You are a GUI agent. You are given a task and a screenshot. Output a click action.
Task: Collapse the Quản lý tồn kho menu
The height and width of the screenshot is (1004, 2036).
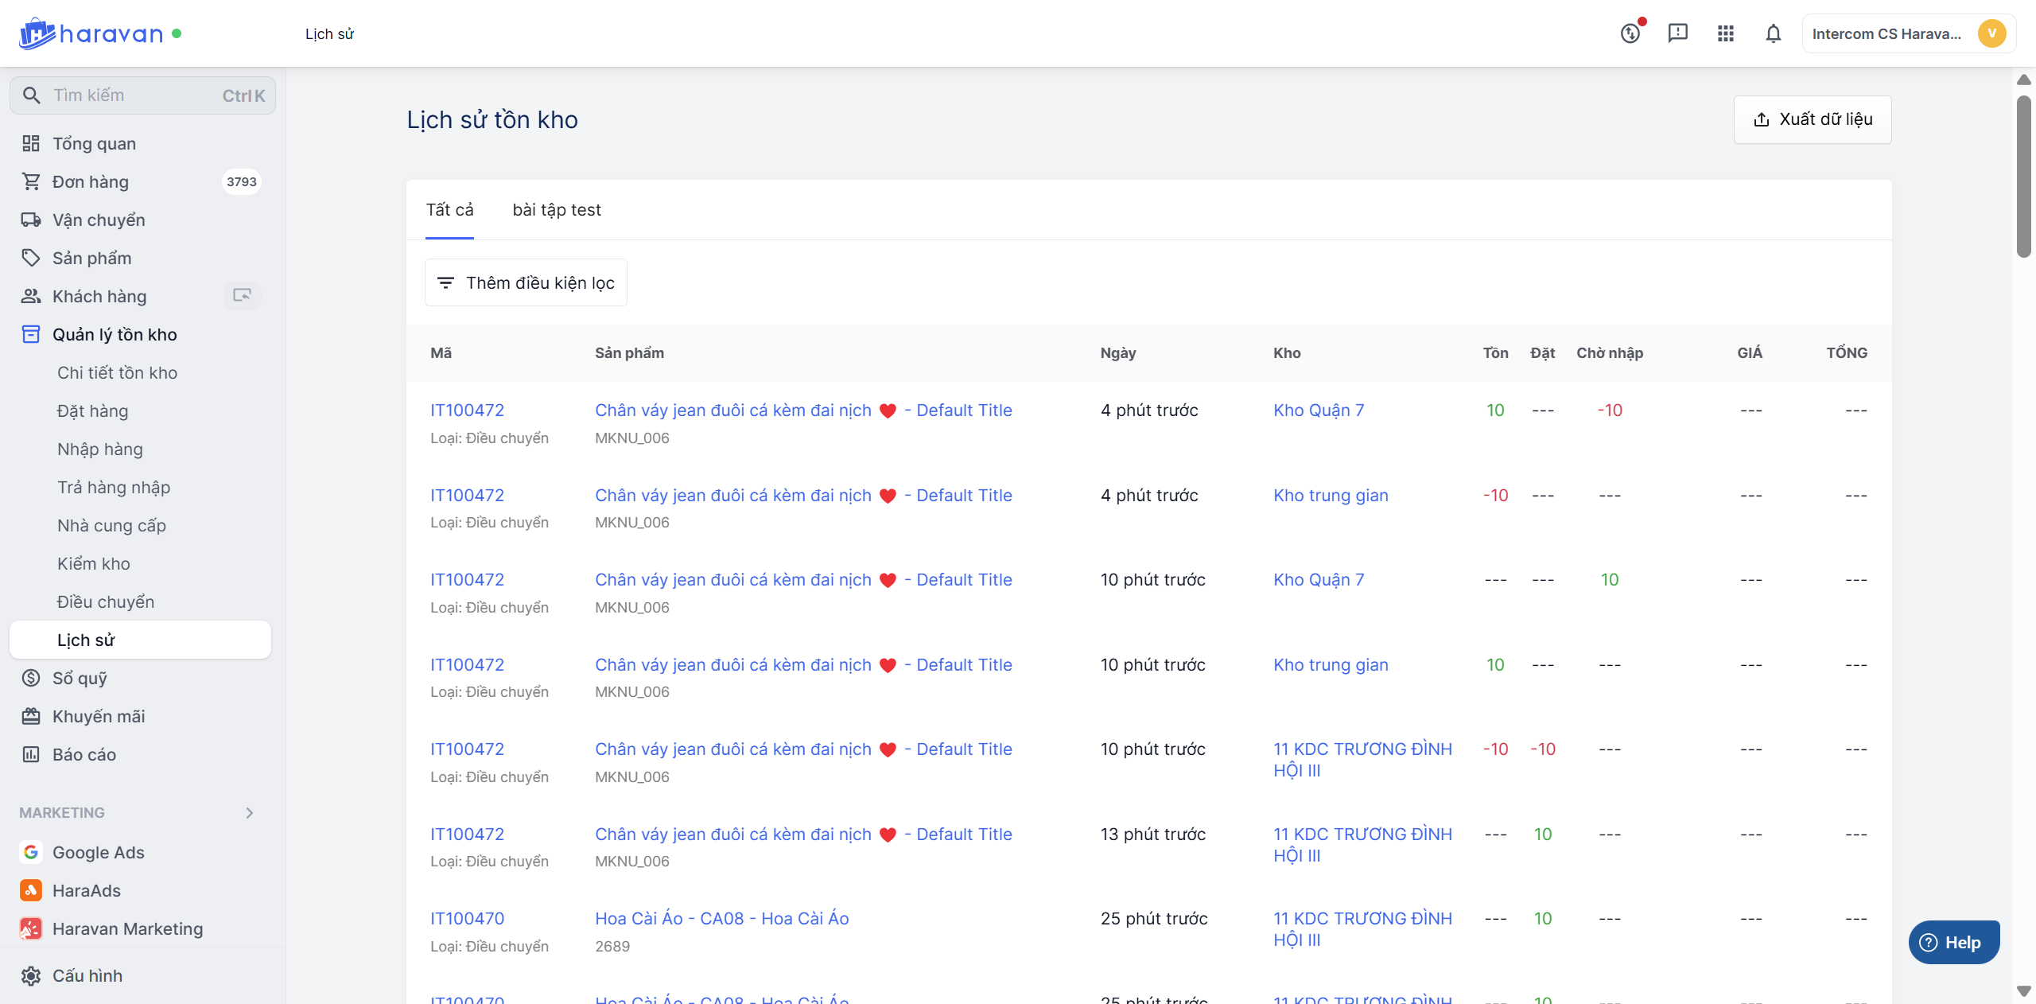[115, 334]
